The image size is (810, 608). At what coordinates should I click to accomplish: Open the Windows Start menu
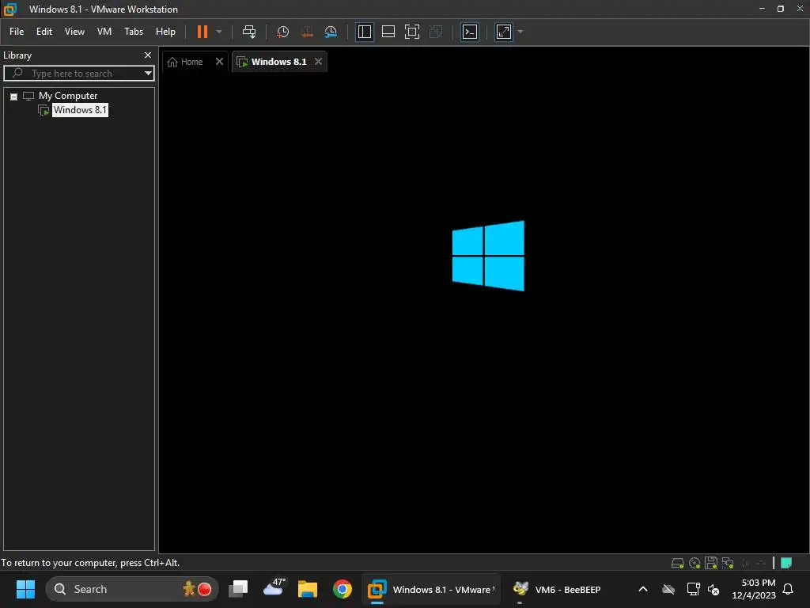coord(25,589)
